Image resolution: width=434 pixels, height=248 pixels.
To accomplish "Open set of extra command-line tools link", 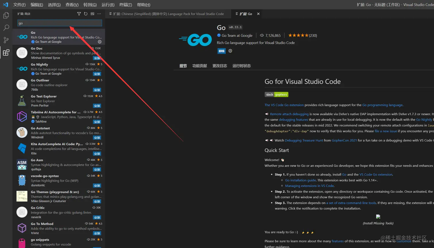I will coord(351,203).
